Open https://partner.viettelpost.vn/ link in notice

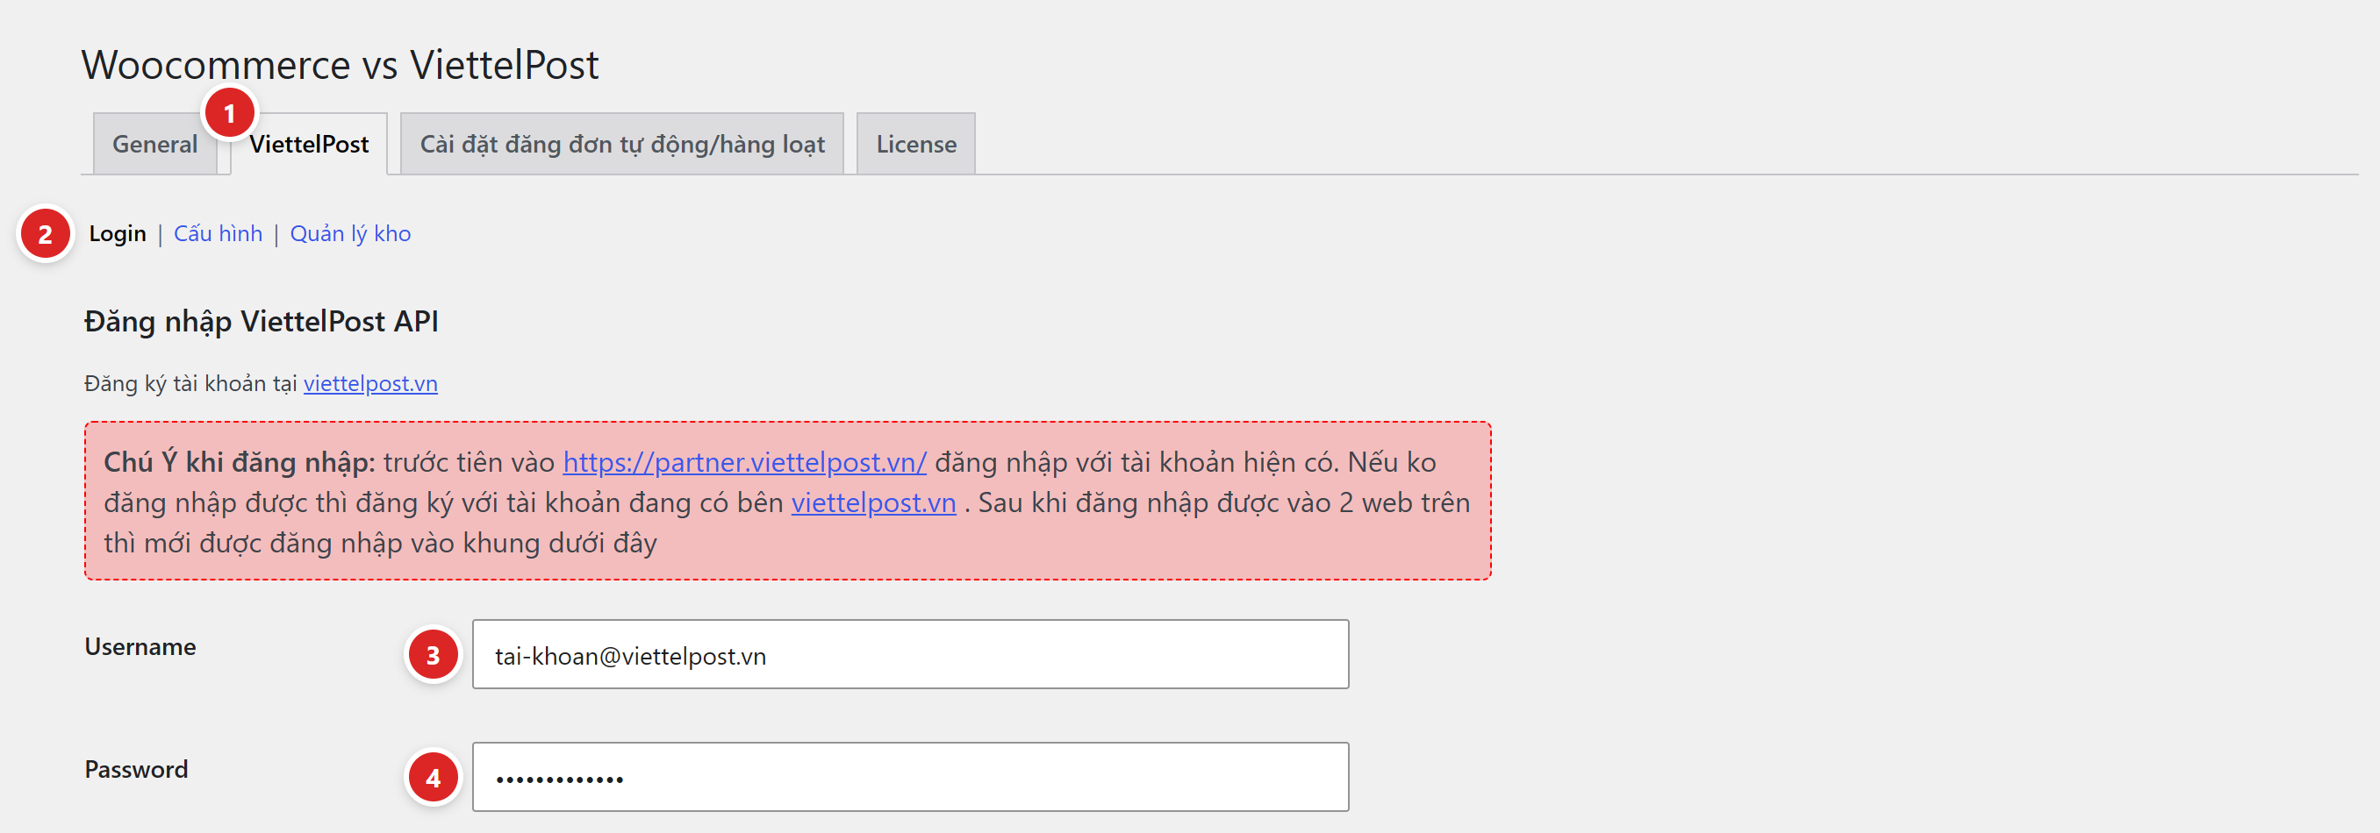point(745,462)
